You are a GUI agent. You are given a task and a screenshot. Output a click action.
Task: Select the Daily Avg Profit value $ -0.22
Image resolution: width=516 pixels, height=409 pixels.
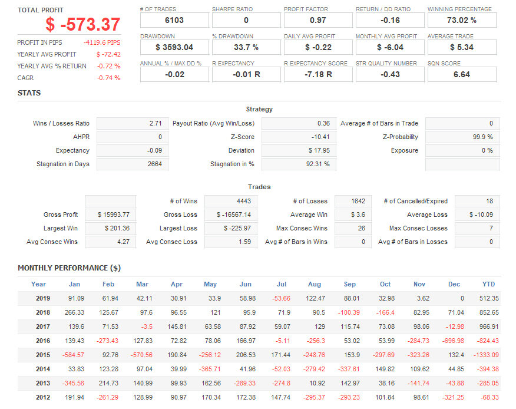318,47
